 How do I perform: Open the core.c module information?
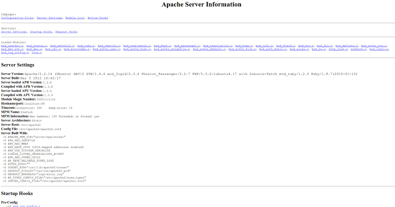[37, 52]
